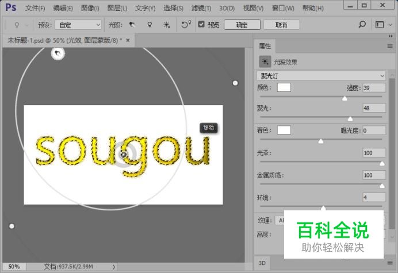The image size is (398, 273).
Task: Click the search magnifier icon
Action: pyautogui.click(x=362, y=25)
